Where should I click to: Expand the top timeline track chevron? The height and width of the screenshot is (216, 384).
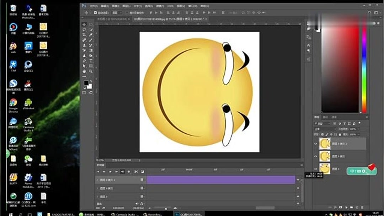point(97,180)
